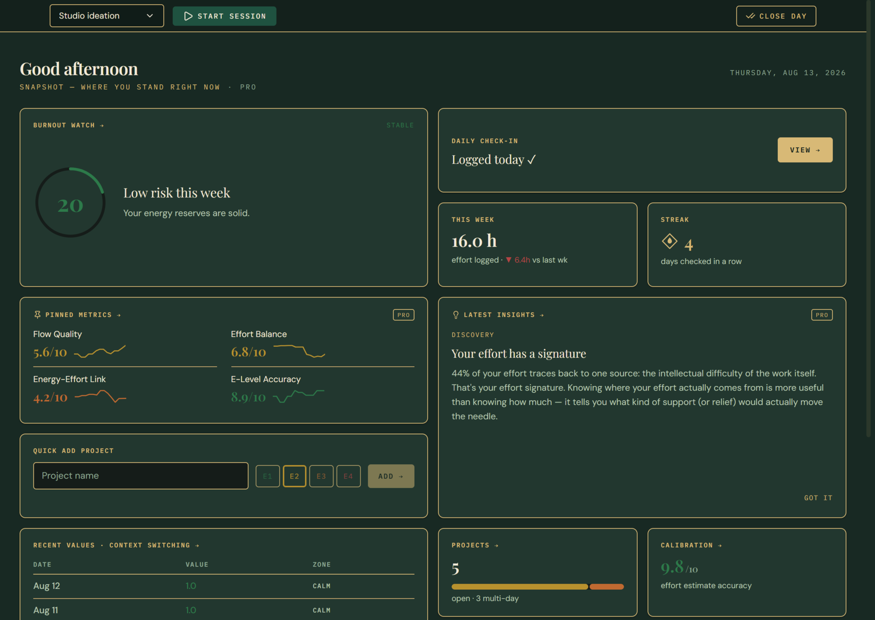
Task: Click the orange segment of projects bar
Action: coord(607,587)
